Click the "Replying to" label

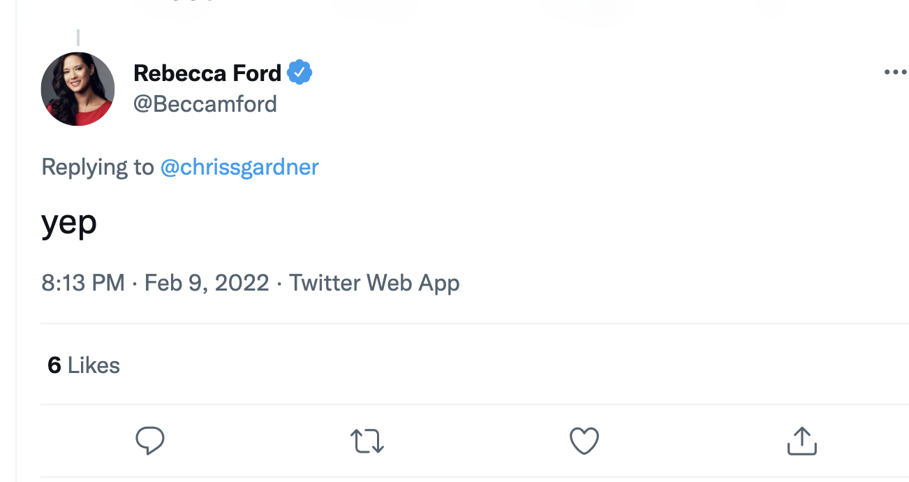point(98,167)
